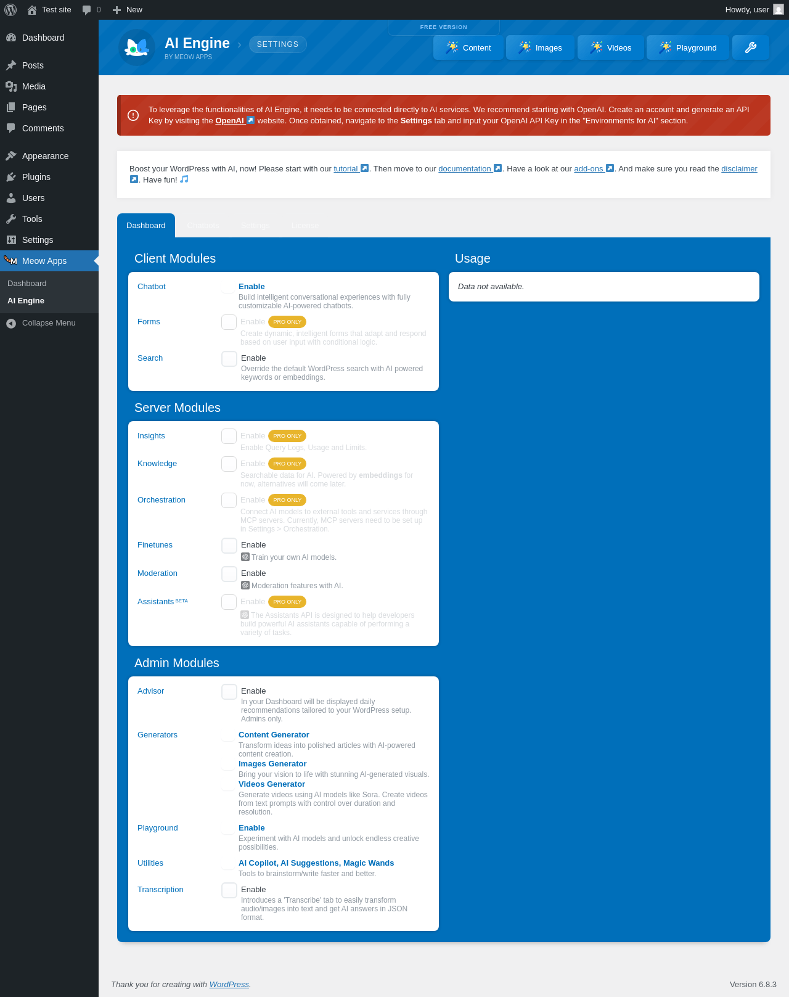Select the Dashboard tab

pyautogui.click(x=146, y=226)
